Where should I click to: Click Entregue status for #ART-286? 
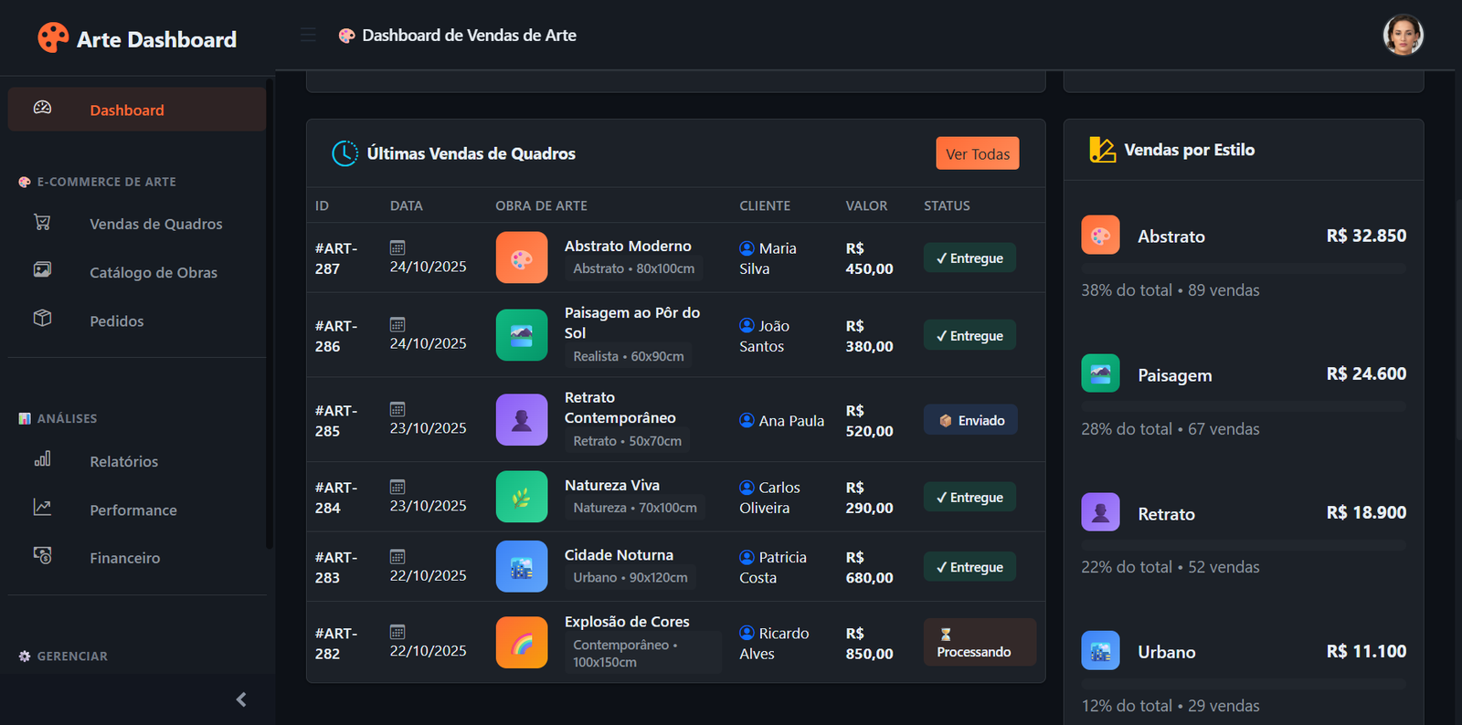(x=969, y=336)
